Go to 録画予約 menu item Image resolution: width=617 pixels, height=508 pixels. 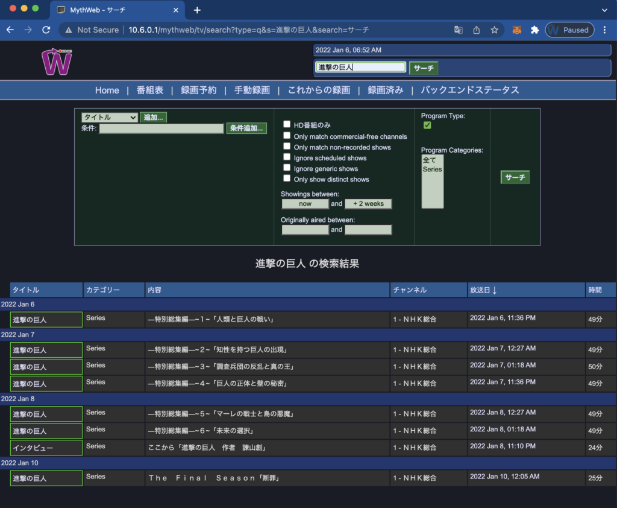click(198, 90)
